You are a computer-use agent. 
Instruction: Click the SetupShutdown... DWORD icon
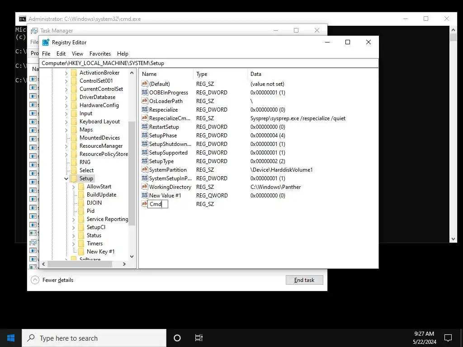pyautogui.click(x=144, y=144)
